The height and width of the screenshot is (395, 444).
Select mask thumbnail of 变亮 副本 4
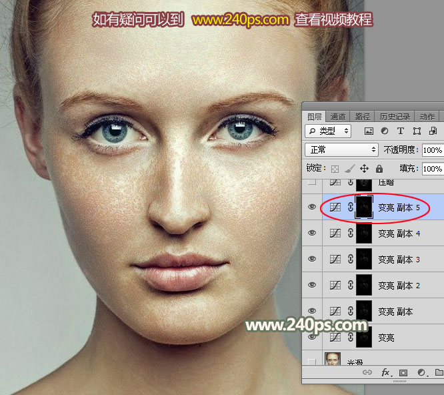pos(364,233)
